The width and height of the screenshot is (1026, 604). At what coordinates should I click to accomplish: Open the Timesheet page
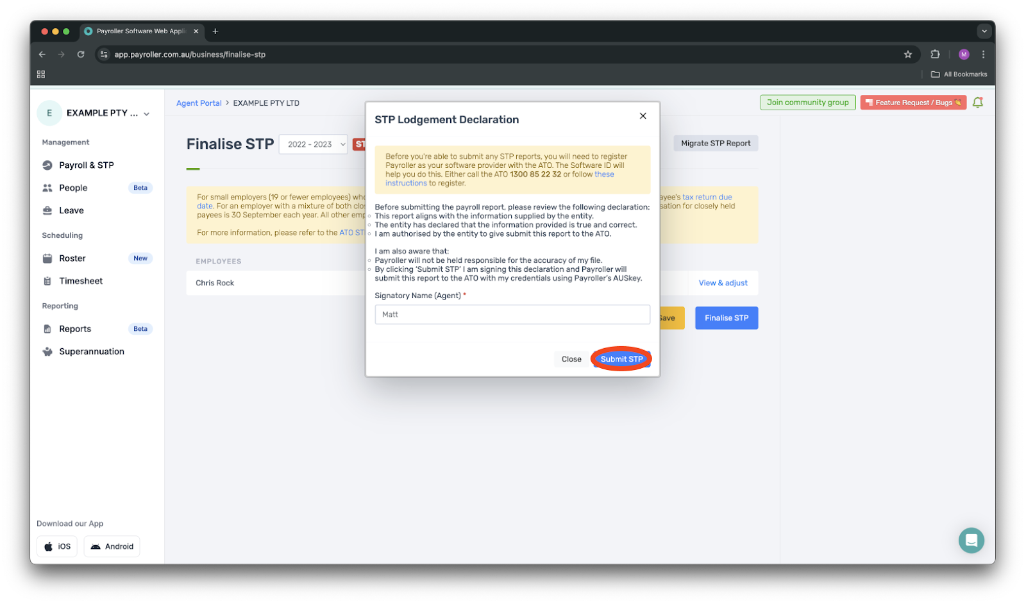point(81,281)
